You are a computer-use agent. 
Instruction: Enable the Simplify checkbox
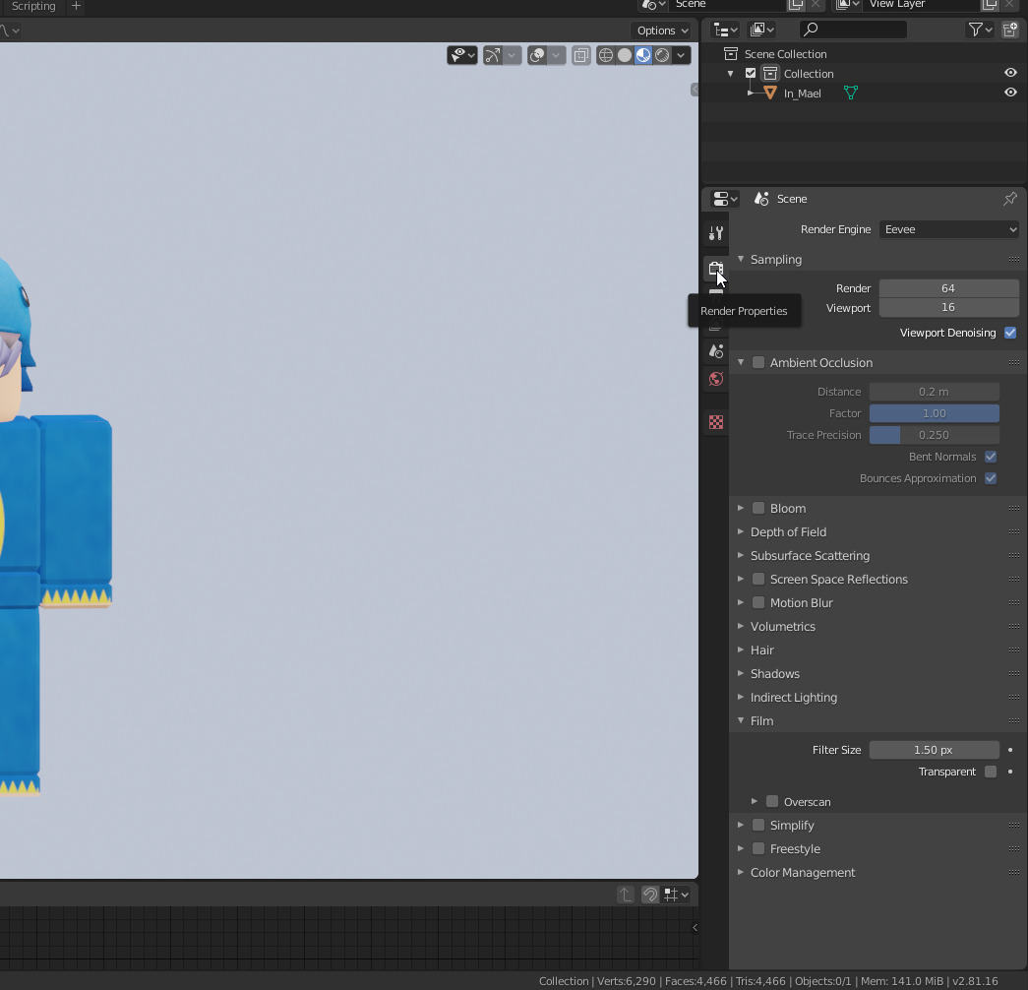pos(758,825)
